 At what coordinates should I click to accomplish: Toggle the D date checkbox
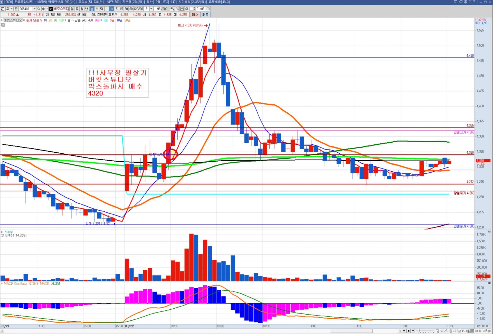click(191, 9)
